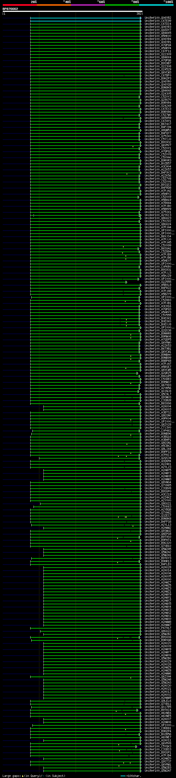Viewport: 176px width, 778px height.
Task: Select the red ~20% identity legend segment
Action: [x=20, y=5]
